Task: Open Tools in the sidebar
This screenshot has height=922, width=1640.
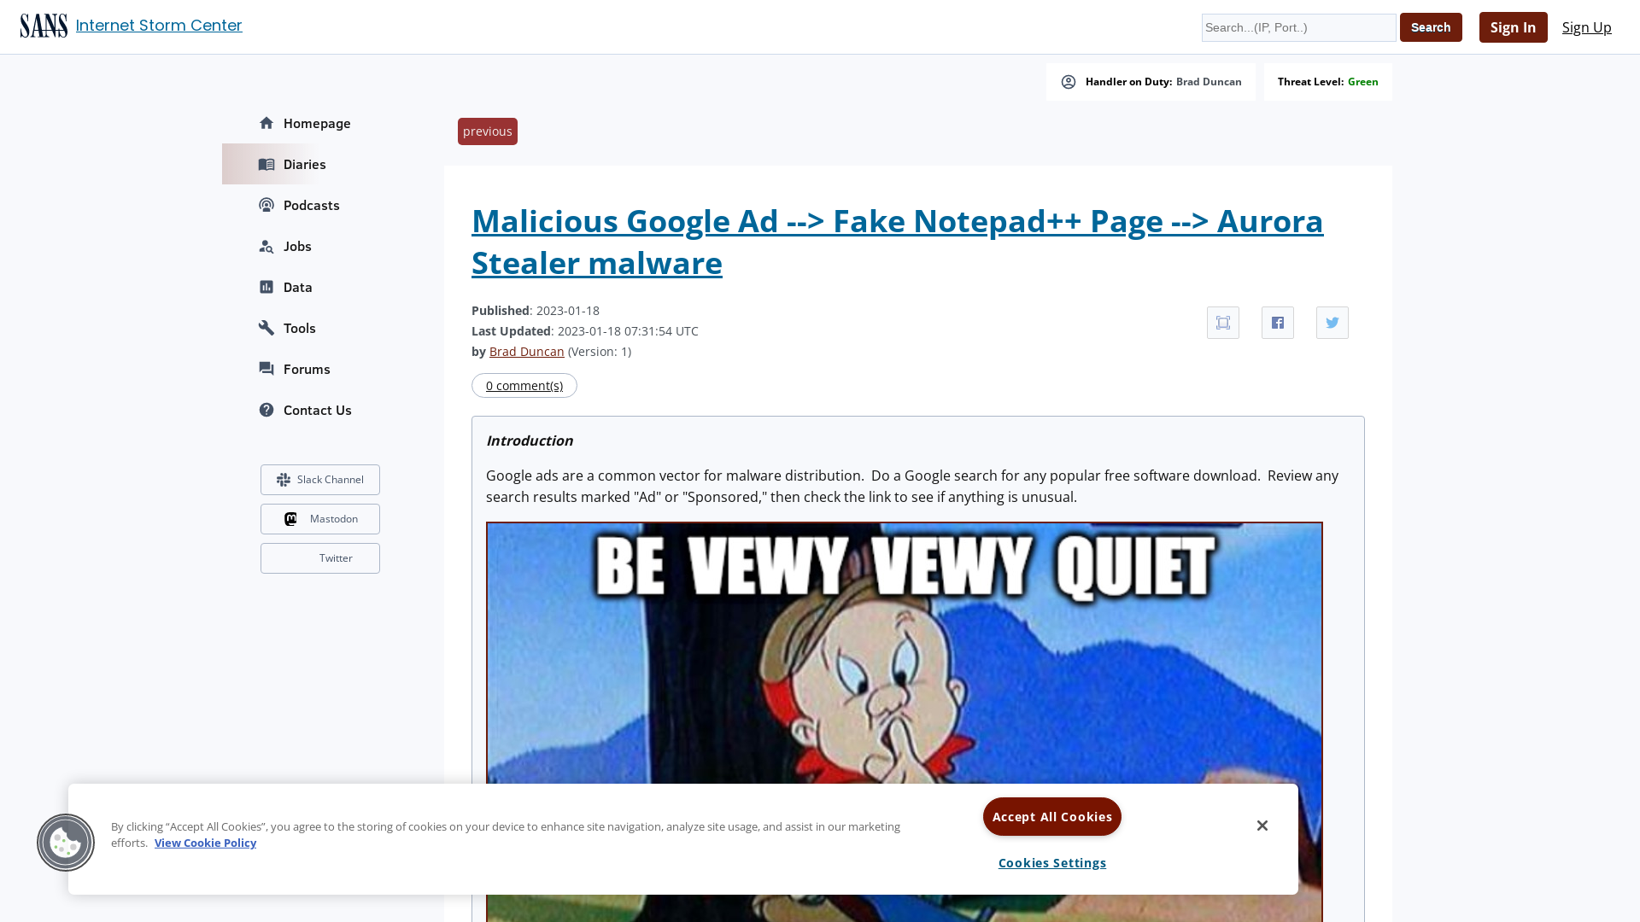Action: pyautogui.click(x=300, y=328)
